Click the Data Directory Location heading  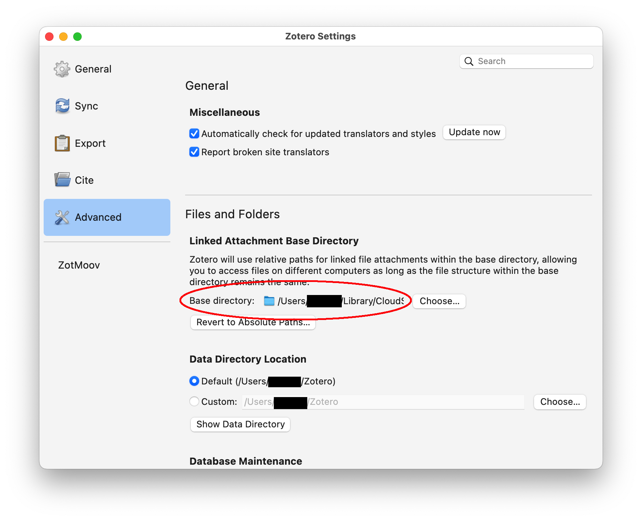click(248, 359)
